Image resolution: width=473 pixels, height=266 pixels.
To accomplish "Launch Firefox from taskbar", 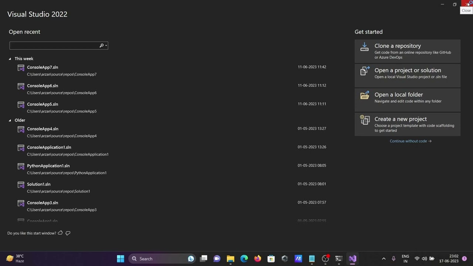I will coord(258,259).
